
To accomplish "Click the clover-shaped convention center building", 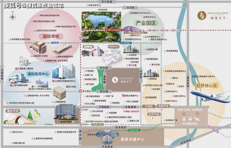I will (108, 137).
